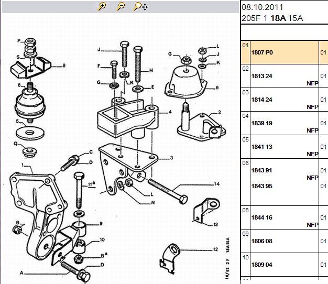The image size is (328, 284).
Task: Click the NFP note under 1844 16
Action: pos(312,225)
